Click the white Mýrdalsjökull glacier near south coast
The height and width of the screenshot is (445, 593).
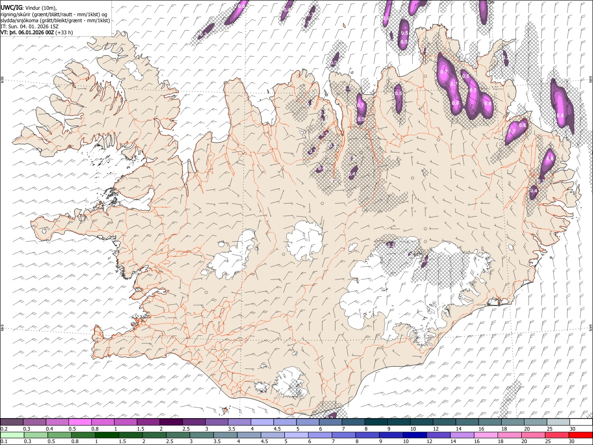click(x=291, y=382)
